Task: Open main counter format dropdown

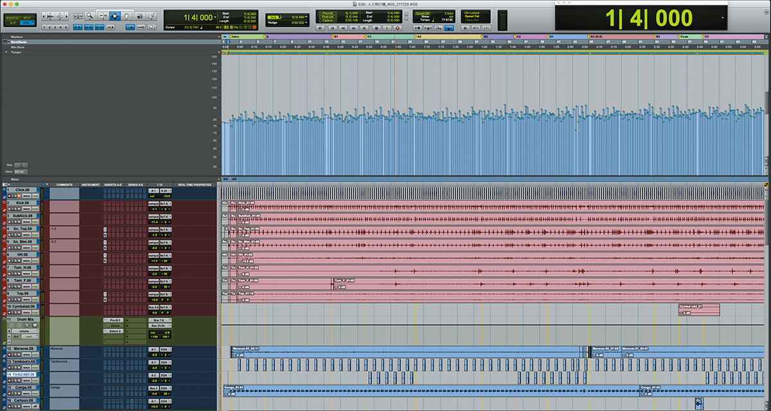Action: (215, 17)
